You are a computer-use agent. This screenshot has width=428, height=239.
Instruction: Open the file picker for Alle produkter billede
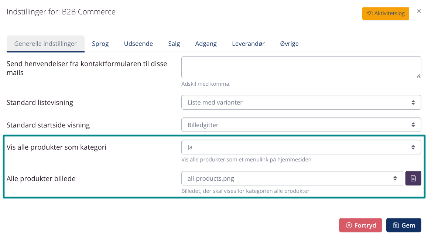pos(413,178)
